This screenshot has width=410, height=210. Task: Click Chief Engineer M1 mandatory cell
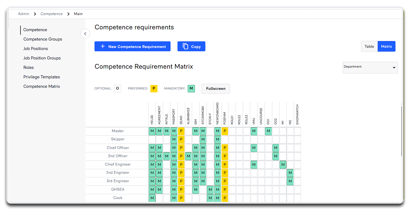tap(283, 165)
